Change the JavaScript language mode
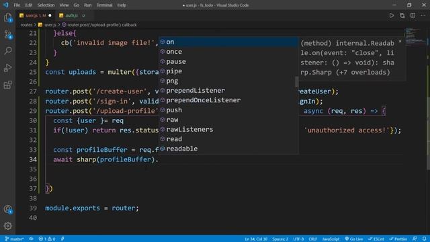430x242 pixels. coord(331,239)
